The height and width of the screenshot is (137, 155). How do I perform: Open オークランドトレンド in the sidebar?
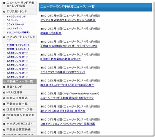click(x=16, y=16)
